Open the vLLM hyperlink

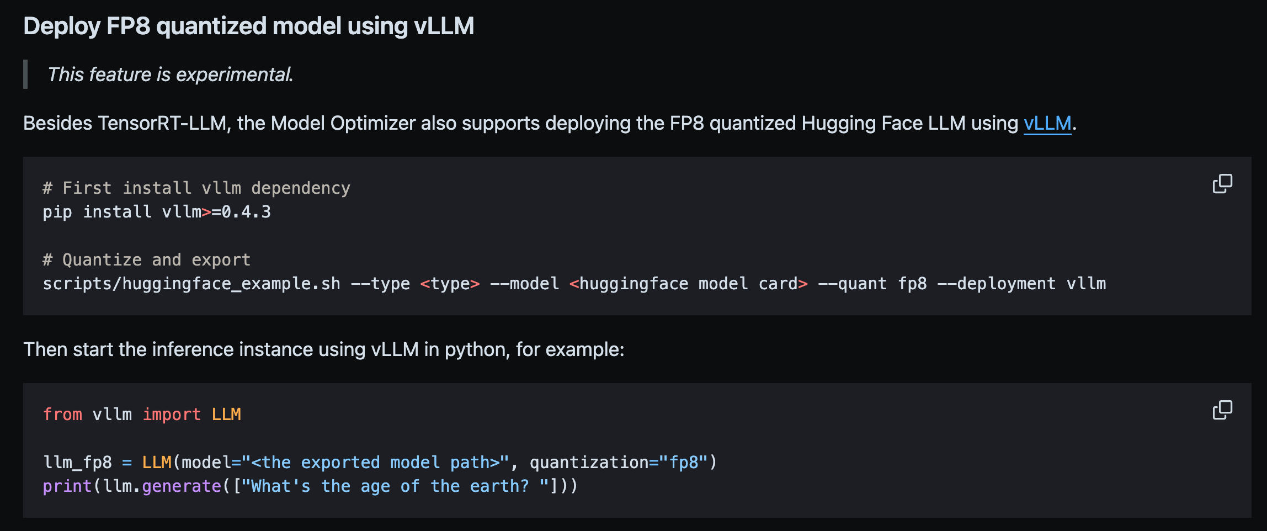click(x=1047, y=124)
